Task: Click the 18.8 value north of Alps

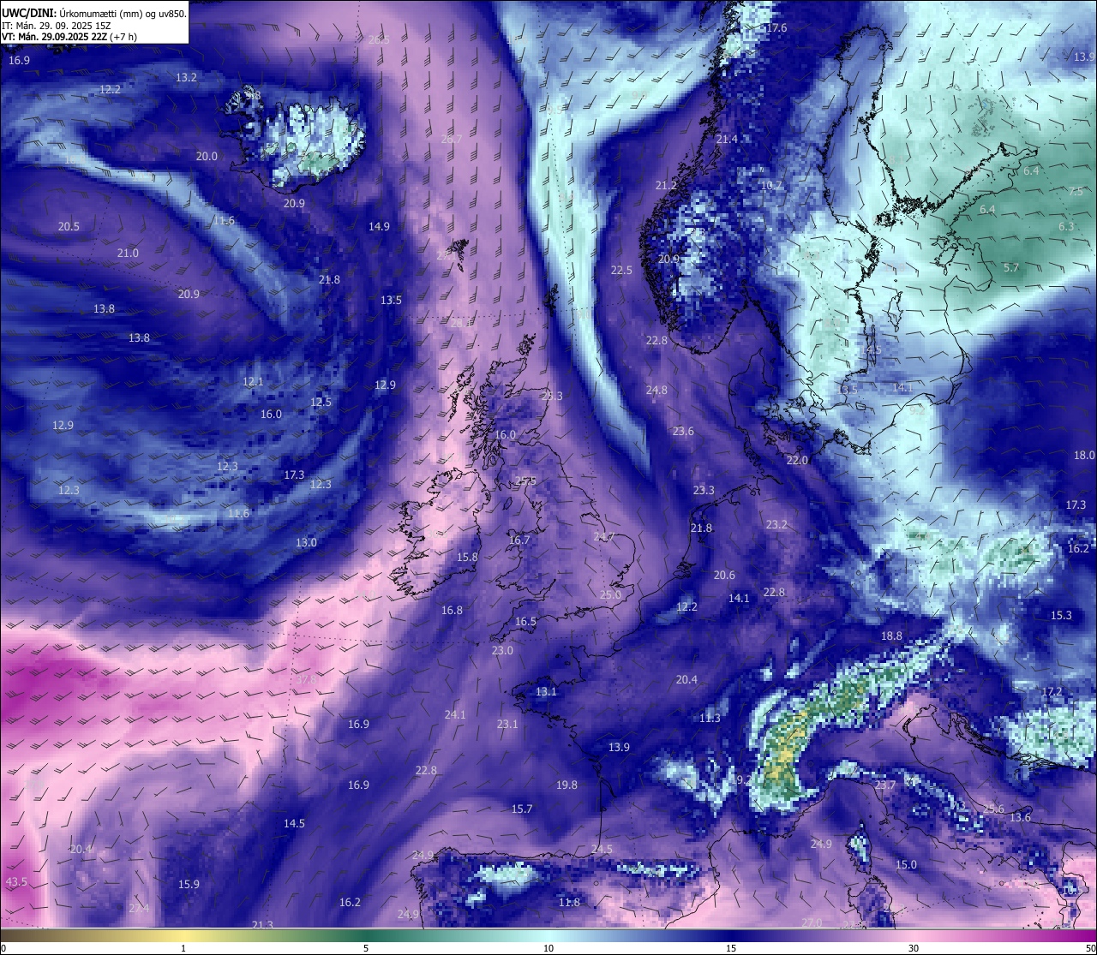Action: tap(891, 636)
